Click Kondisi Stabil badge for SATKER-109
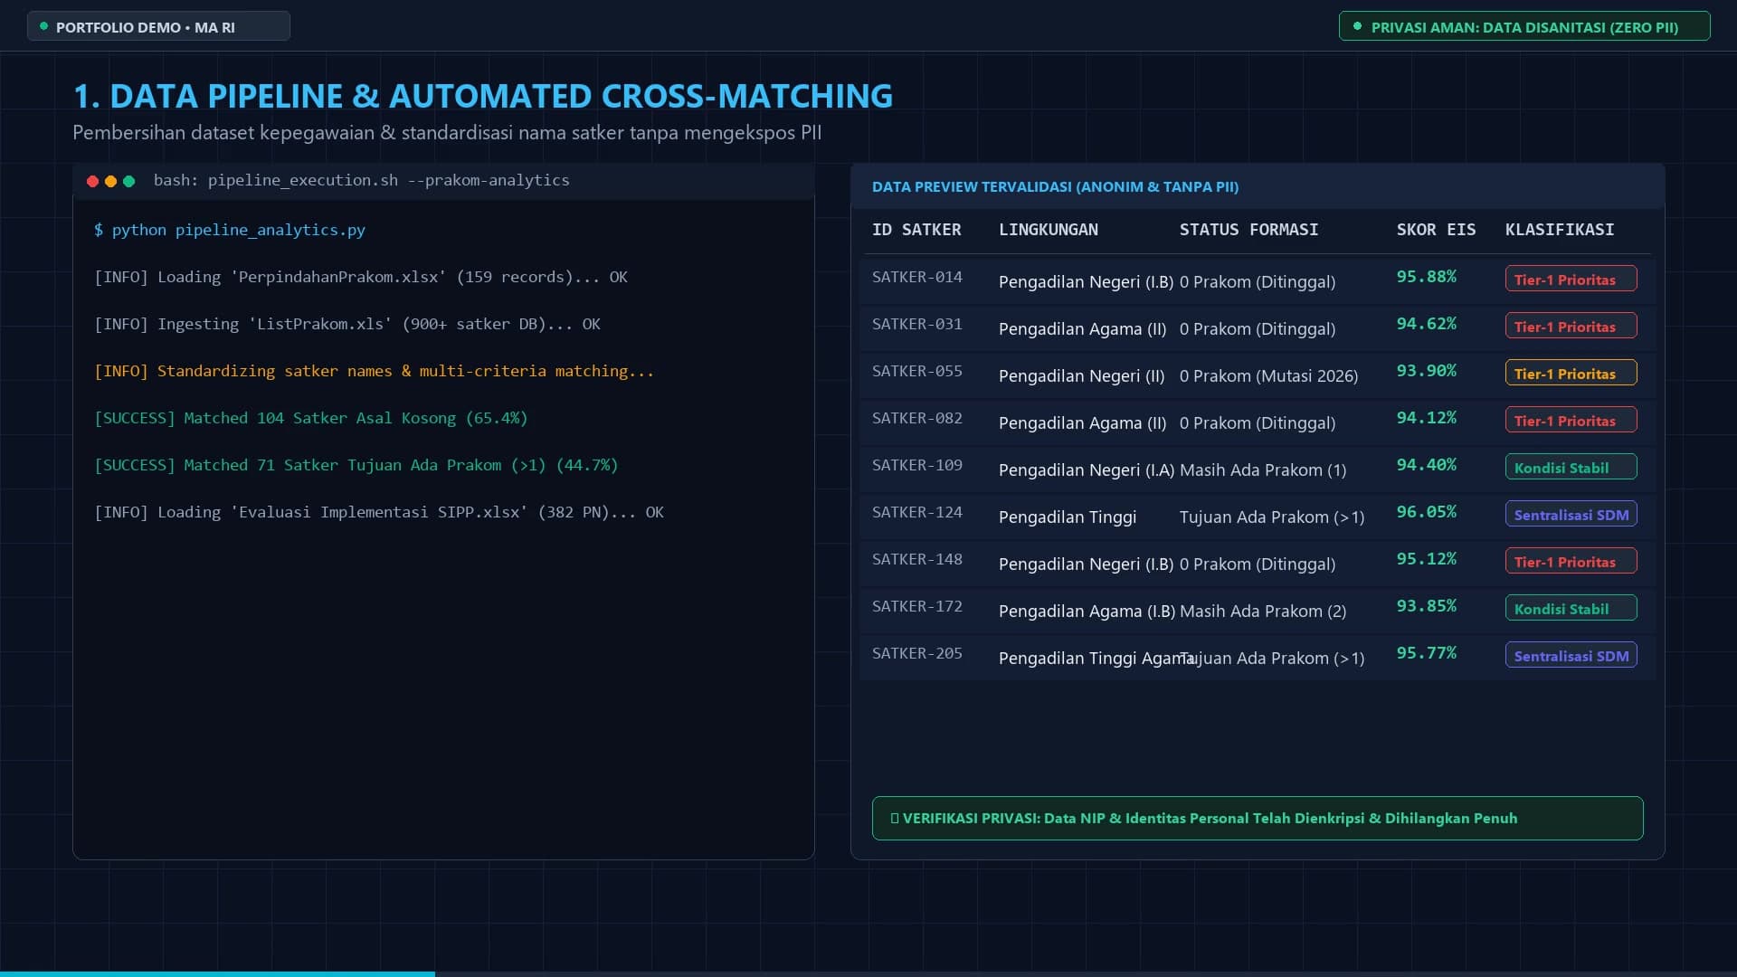The width and height of the screenshot is (1737, 977). point(1571,467)
